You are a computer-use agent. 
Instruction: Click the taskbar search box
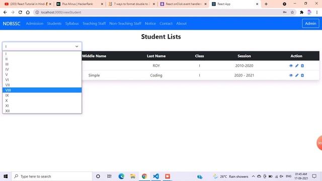[x=52, y=176]
